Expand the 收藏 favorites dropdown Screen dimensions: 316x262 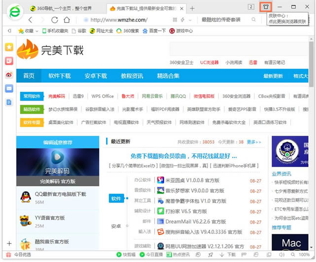tap(37, 31)
